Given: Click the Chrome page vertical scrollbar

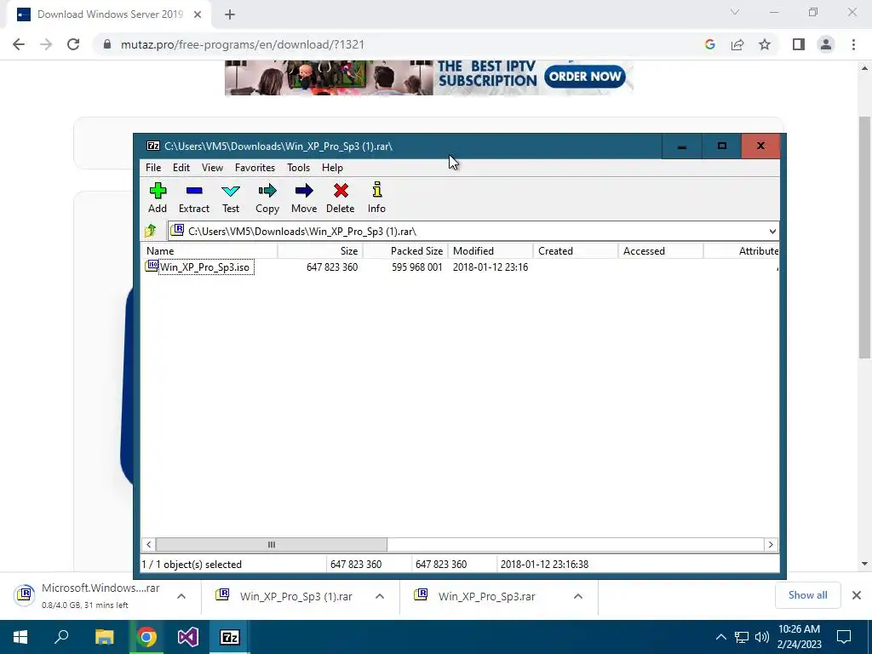Looking at the screenshot, I should 864,238.
